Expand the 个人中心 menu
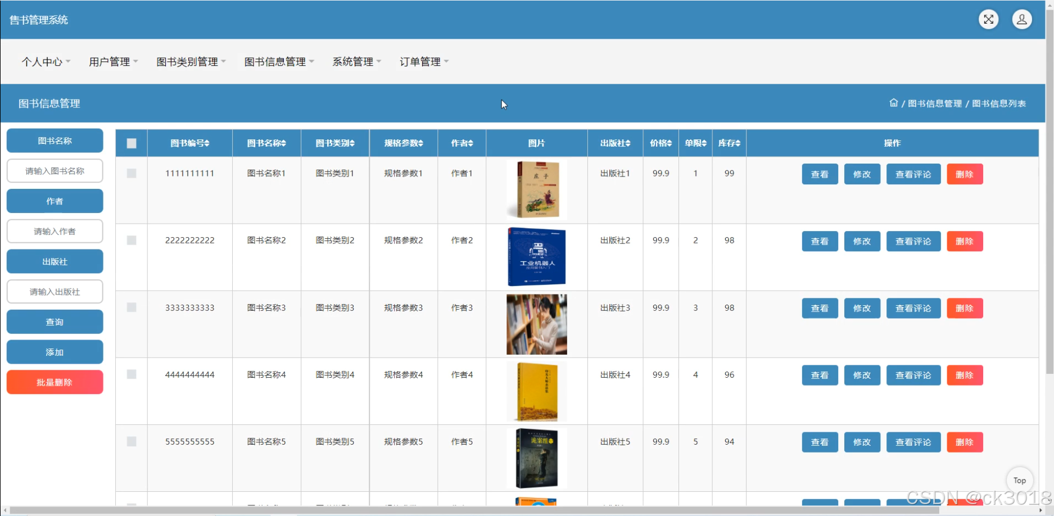 click(46, 61)
